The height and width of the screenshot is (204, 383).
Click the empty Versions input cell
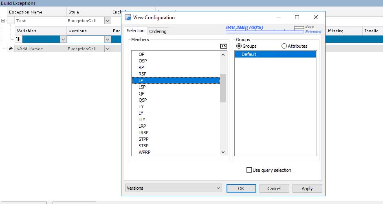click(x=86, y=40)
